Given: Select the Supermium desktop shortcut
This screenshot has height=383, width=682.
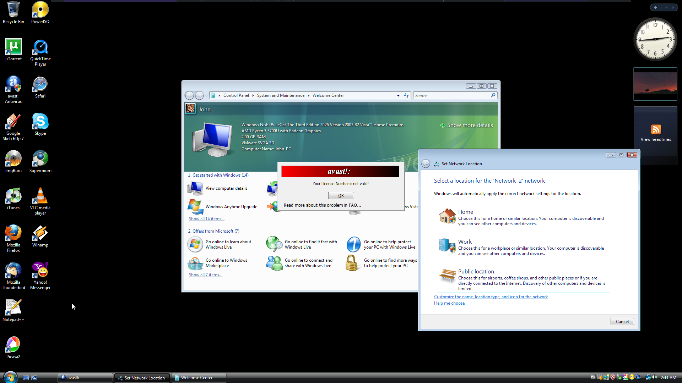Looking at the screenshot, I should (x=40, y=162).
